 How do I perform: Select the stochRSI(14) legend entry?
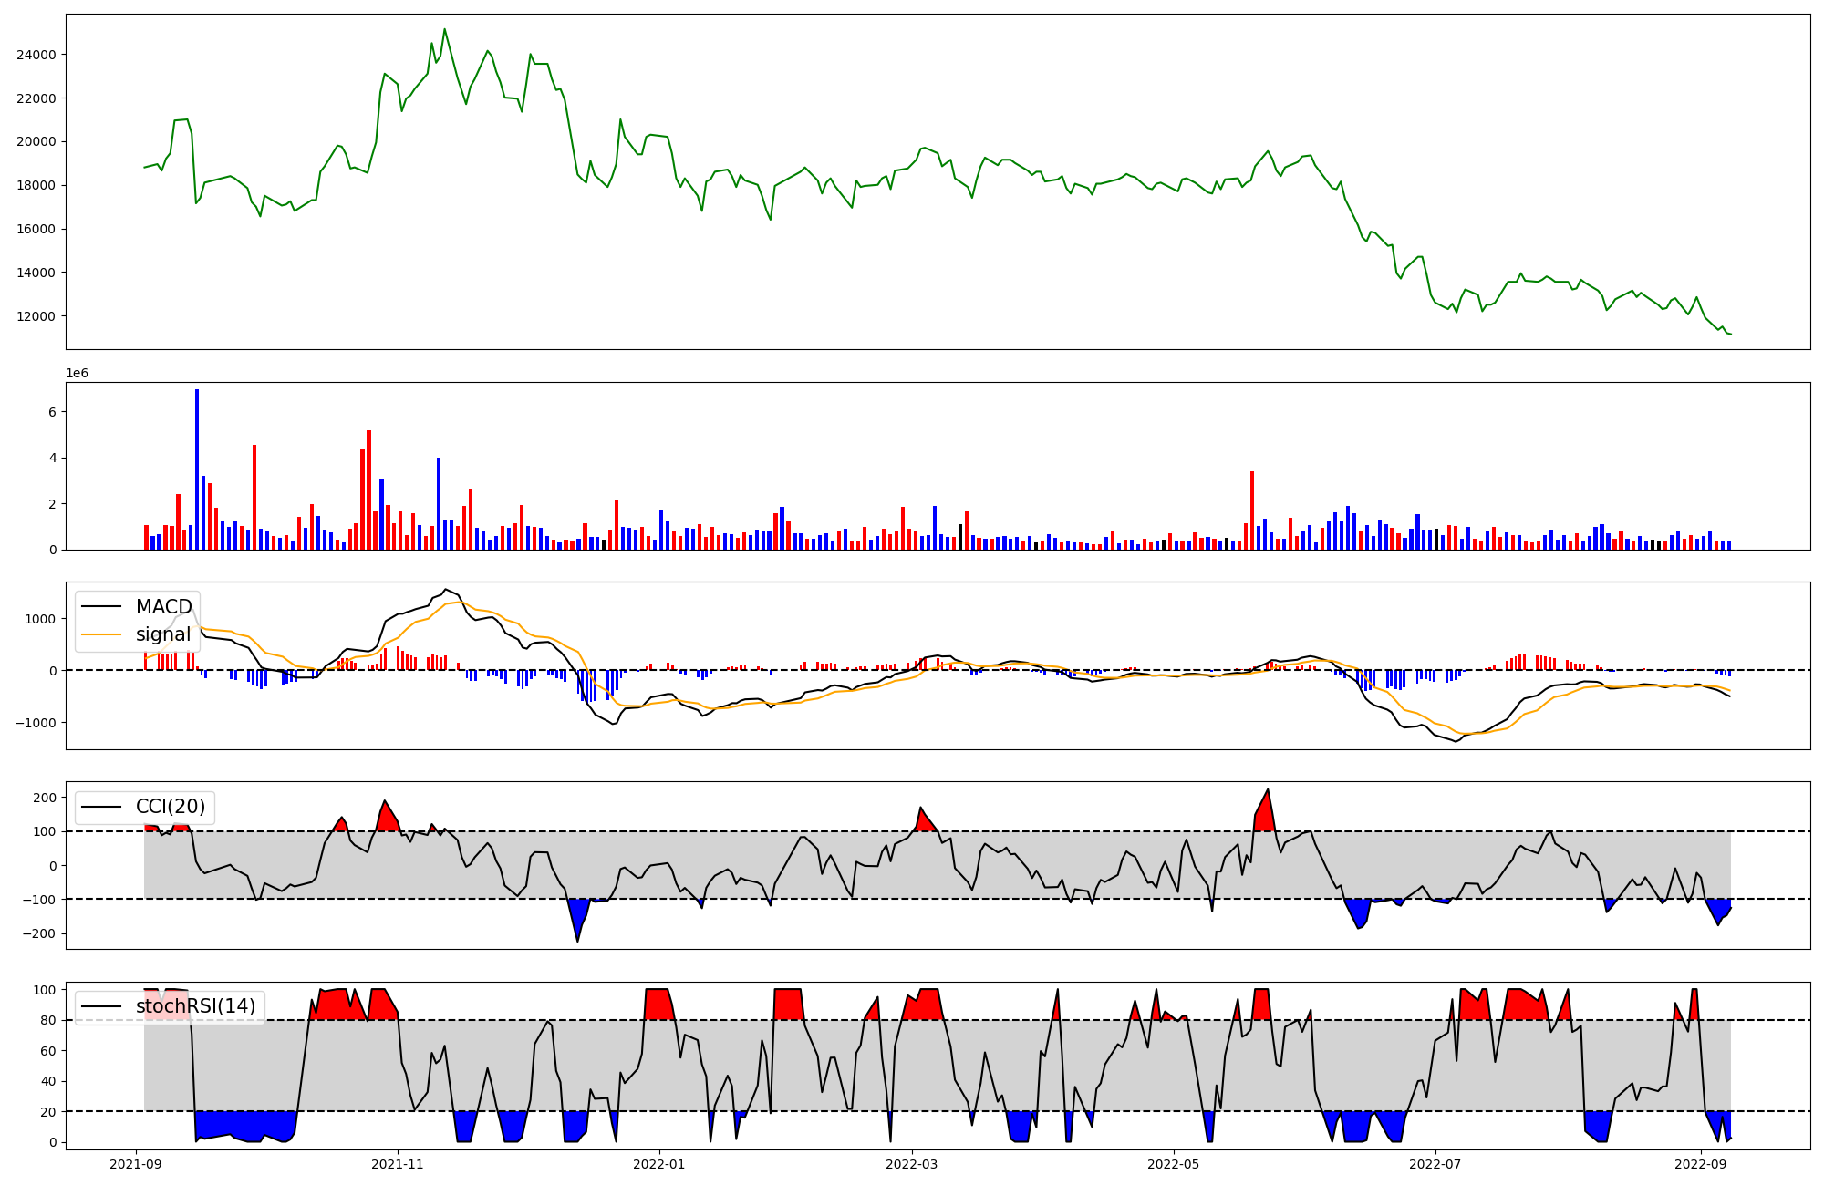(x=195, y=1006)
